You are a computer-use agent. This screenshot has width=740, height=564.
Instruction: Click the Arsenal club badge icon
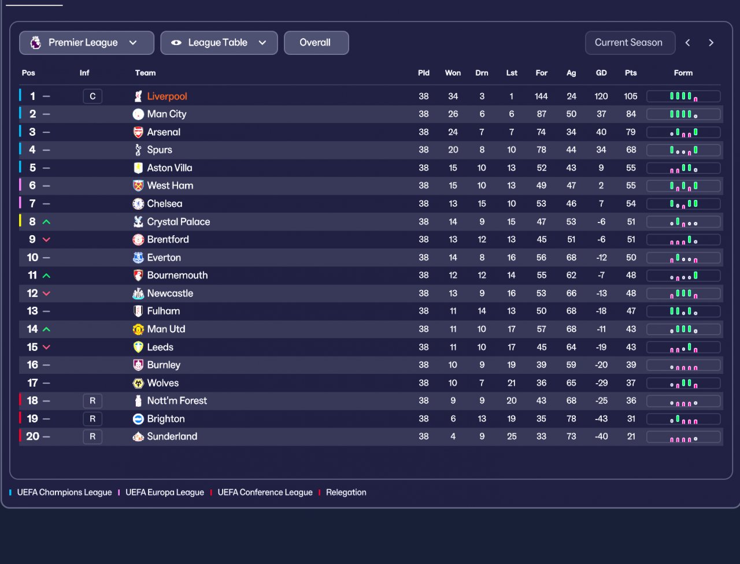(138, 132)
